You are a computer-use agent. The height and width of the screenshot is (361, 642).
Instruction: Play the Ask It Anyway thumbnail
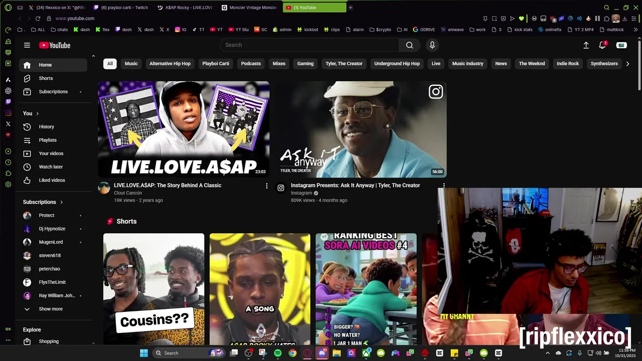point(361,129)
